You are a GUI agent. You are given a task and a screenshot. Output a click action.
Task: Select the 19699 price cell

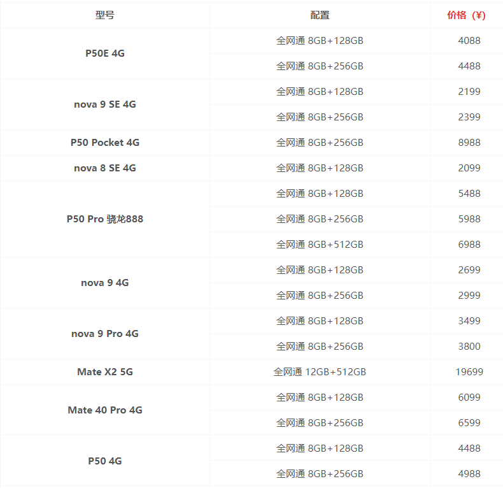click(x=469, y=372)
